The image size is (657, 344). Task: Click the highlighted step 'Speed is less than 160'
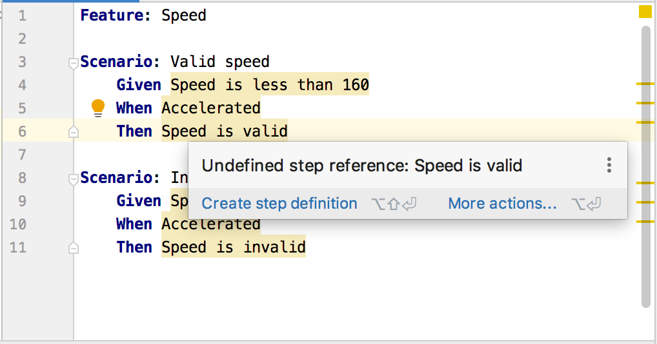tap(269, 85)
